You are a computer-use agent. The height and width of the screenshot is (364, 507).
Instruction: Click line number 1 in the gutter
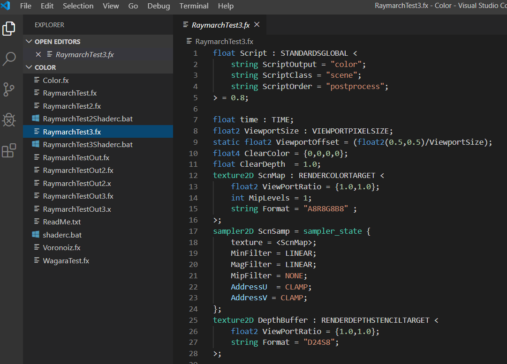(195, 53)
